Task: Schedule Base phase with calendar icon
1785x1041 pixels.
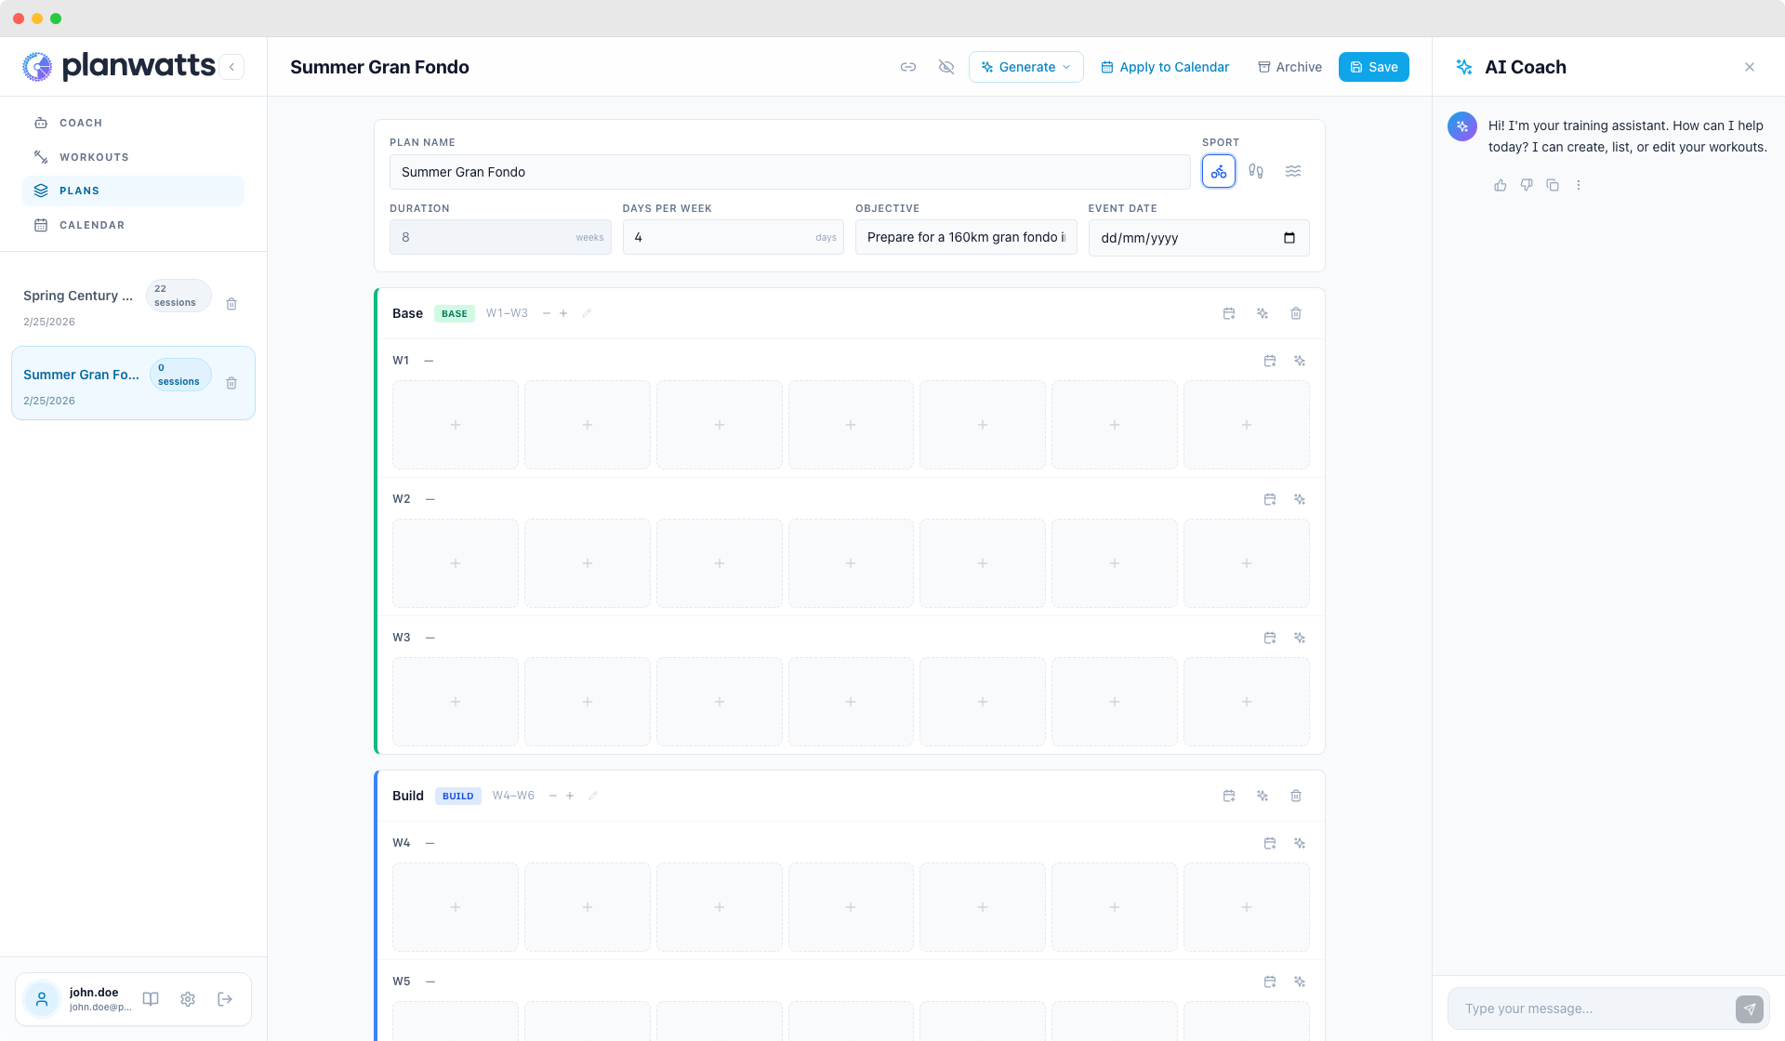Action: pyautogui.click(x=1229, y=313)
